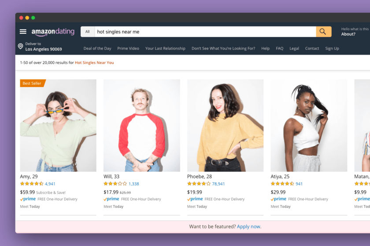Select the FAQ nav item
Viewport: 370px width, 246px height.
279,48
